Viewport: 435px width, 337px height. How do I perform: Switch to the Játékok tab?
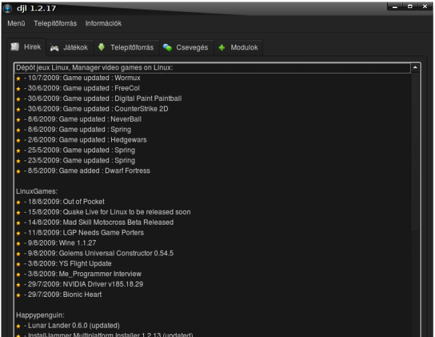(70, 47)
